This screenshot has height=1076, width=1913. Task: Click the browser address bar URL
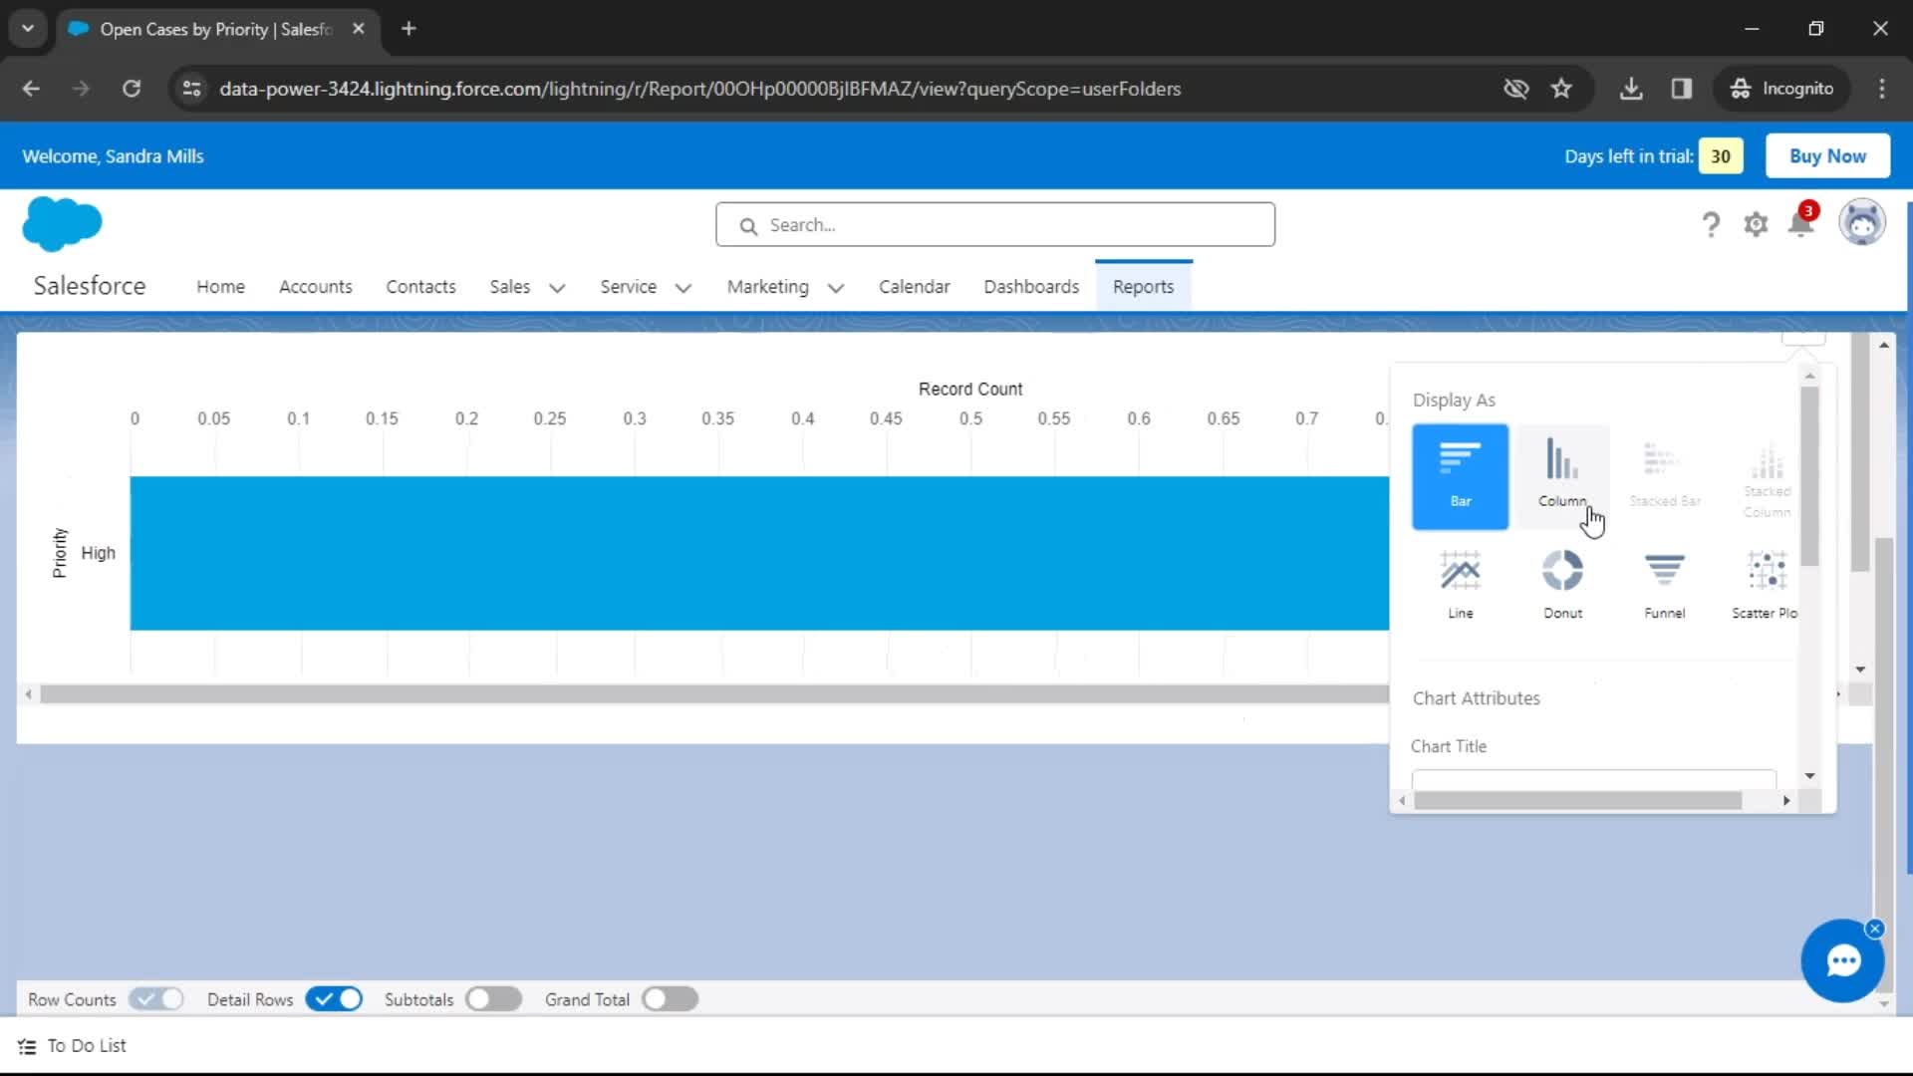tap(699, 88)
